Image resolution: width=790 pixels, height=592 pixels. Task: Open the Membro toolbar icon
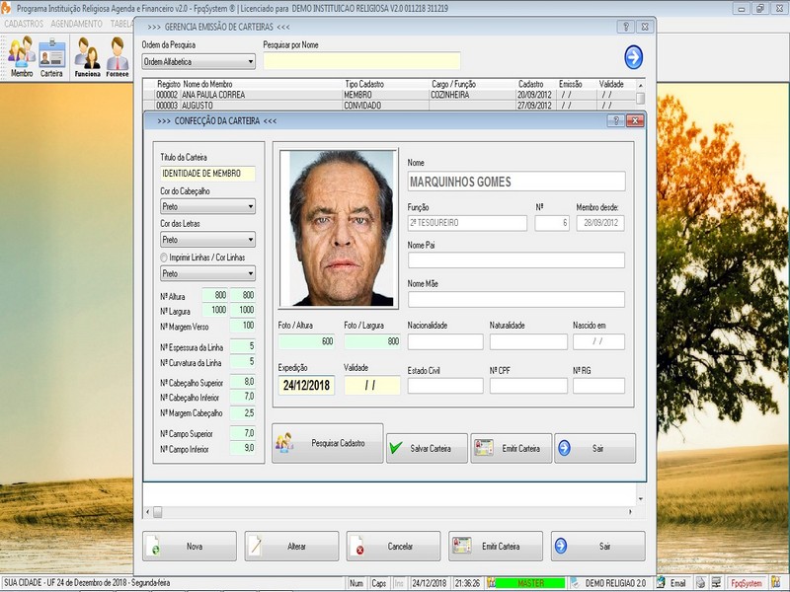(21, 57)
